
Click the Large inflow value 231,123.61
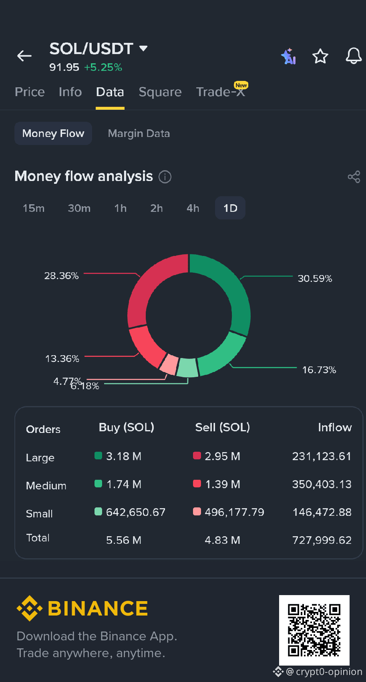pyautogui.click(x=322, y=456)
